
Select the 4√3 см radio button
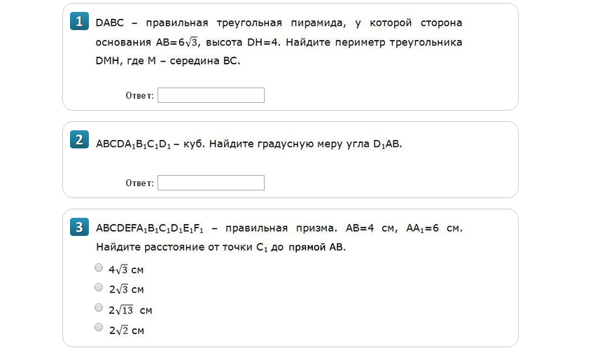coord(99,267)
